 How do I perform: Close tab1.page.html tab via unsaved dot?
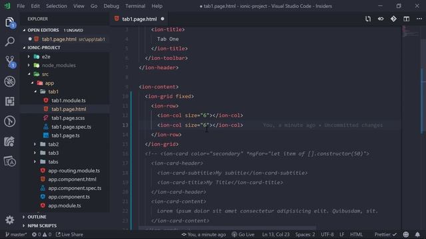[x=162, y=19]
